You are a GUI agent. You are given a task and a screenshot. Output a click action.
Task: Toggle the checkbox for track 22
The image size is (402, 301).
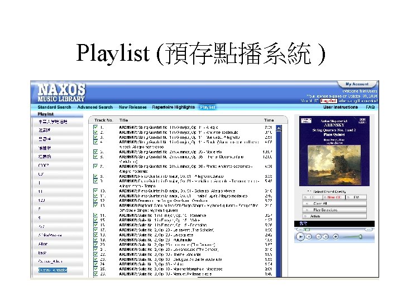(95, 254)
